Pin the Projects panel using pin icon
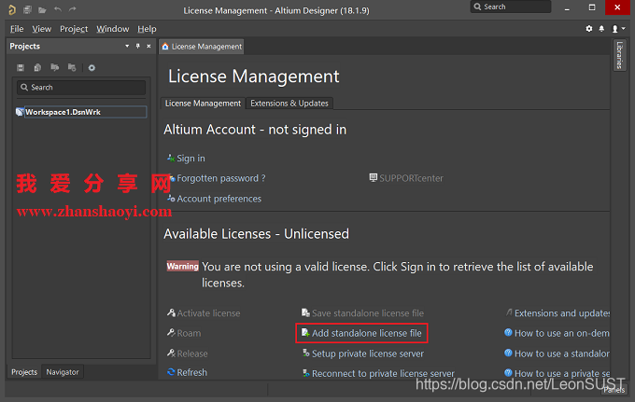Viewport: 635px width, 402px height. [138, 46]
